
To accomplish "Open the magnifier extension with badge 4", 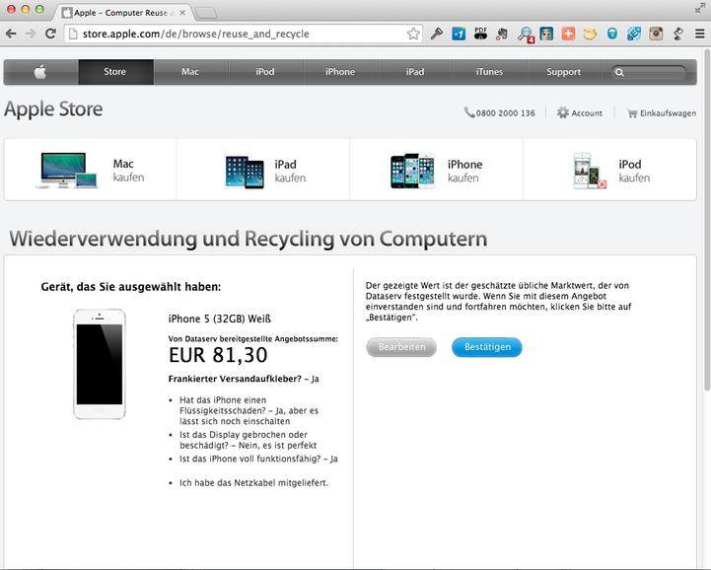I will (526, 35).
